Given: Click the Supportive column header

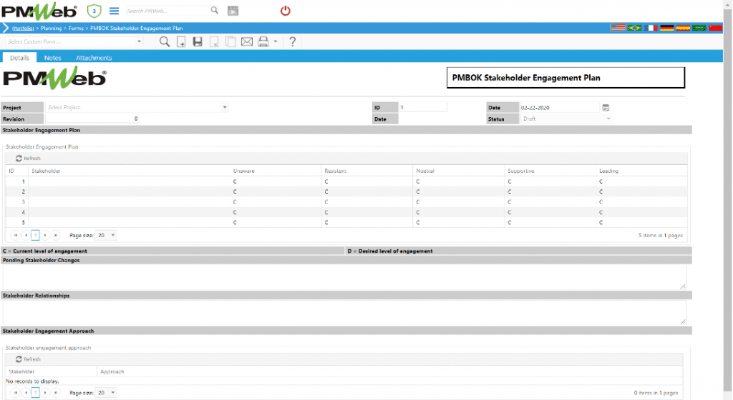Looking at the screenshot, I should coord(520,171).
